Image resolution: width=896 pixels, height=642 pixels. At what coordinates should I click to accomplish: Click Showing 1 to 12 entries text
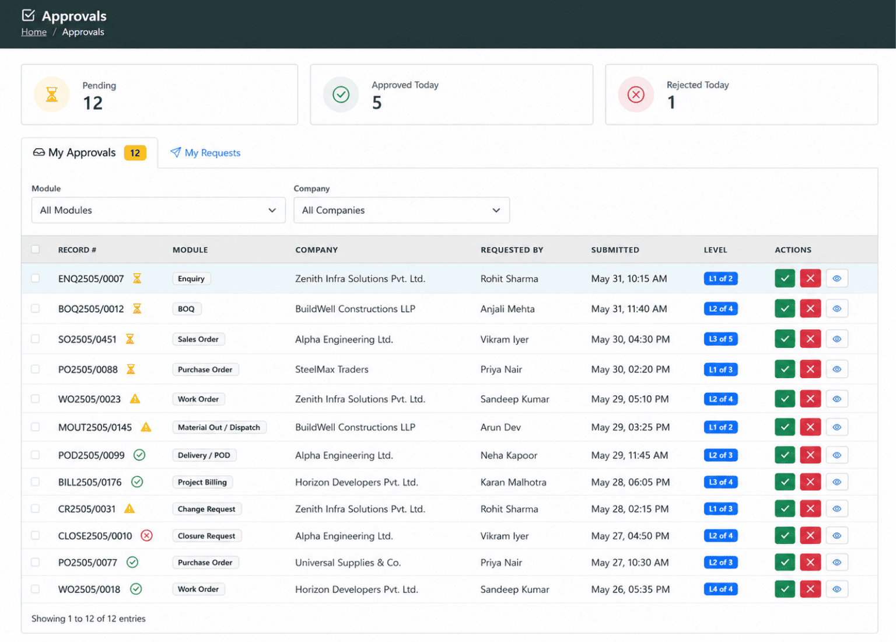click(x=89, y=619)
